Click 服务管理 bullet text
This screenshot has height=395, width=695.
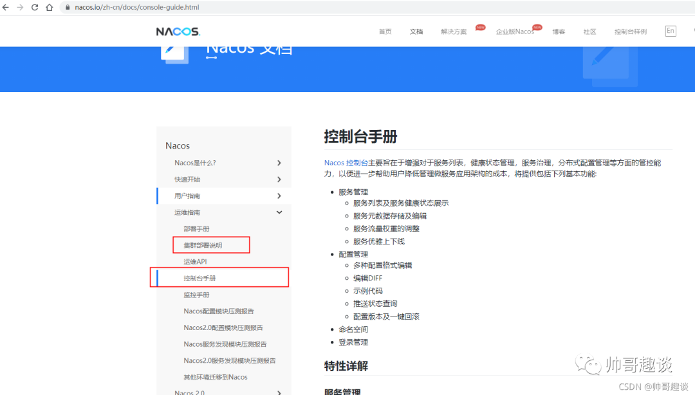(353, 192)
